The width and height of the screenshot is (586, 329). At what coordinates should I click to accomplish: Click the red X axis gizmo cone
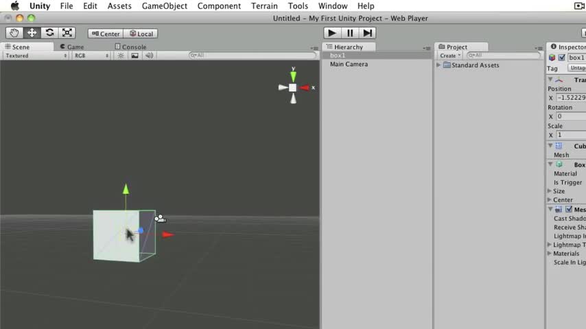305,88
